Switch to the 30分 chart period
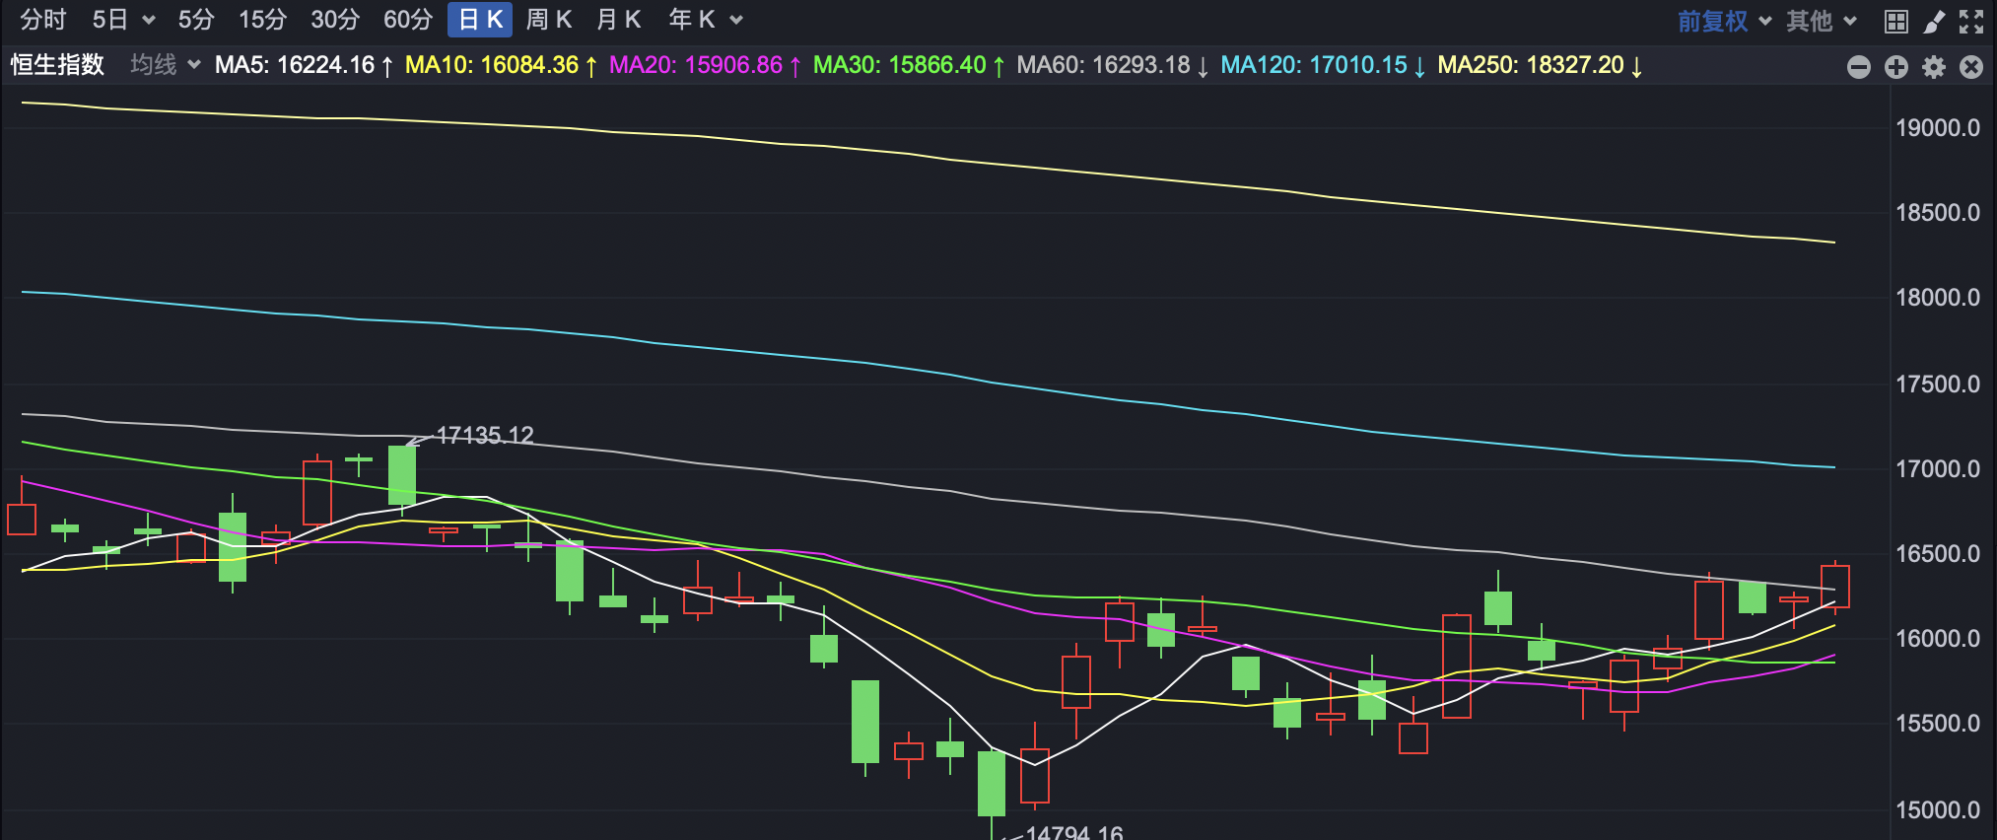The width and height of the screenshot is (1997, 840). tap(335, 20)
